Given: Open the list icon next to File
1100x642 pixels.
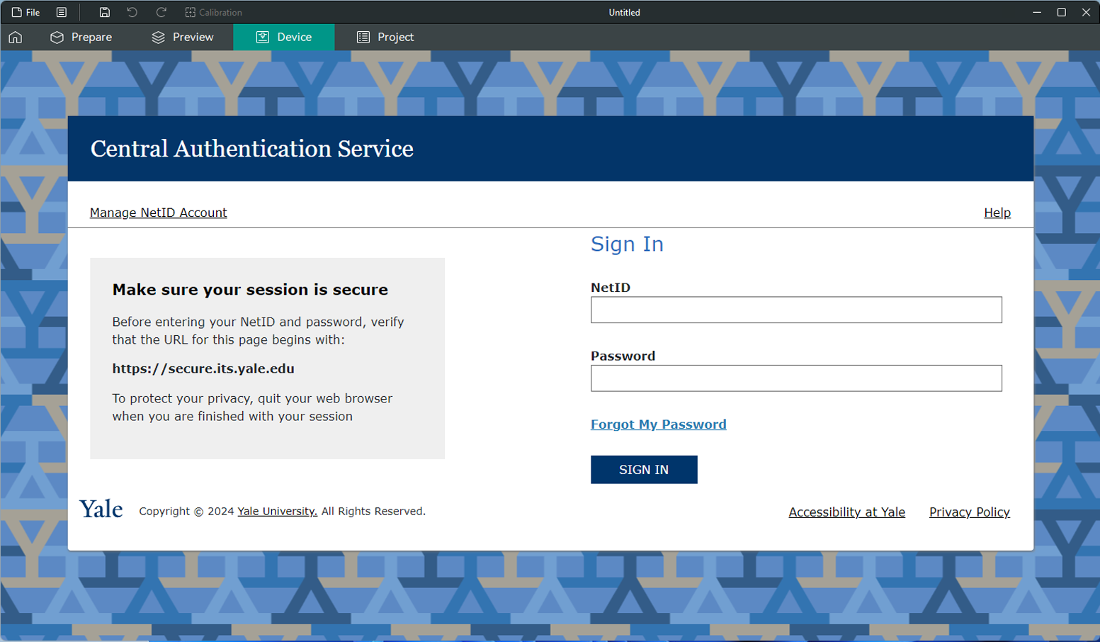Looking at the screenshot, I should coord(62,12).
